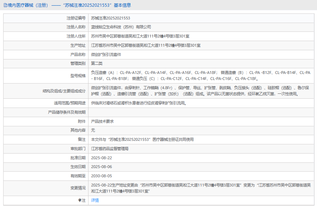Click the 型号规格 value listing CL-PA models
The width and height of the screenshot is (317, 207).
click(200, 76)
